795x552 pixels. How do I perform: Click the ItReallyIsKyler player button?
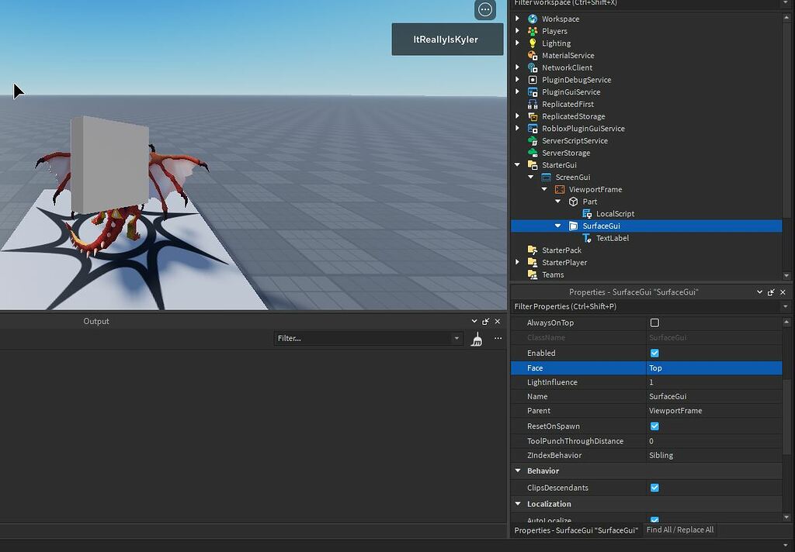tap(446, 40)
